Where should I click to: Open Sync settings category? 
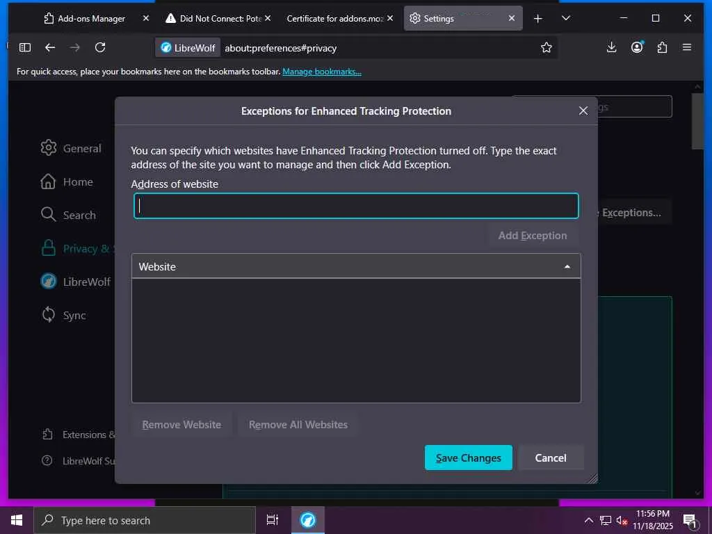click(x=63, y=315)
